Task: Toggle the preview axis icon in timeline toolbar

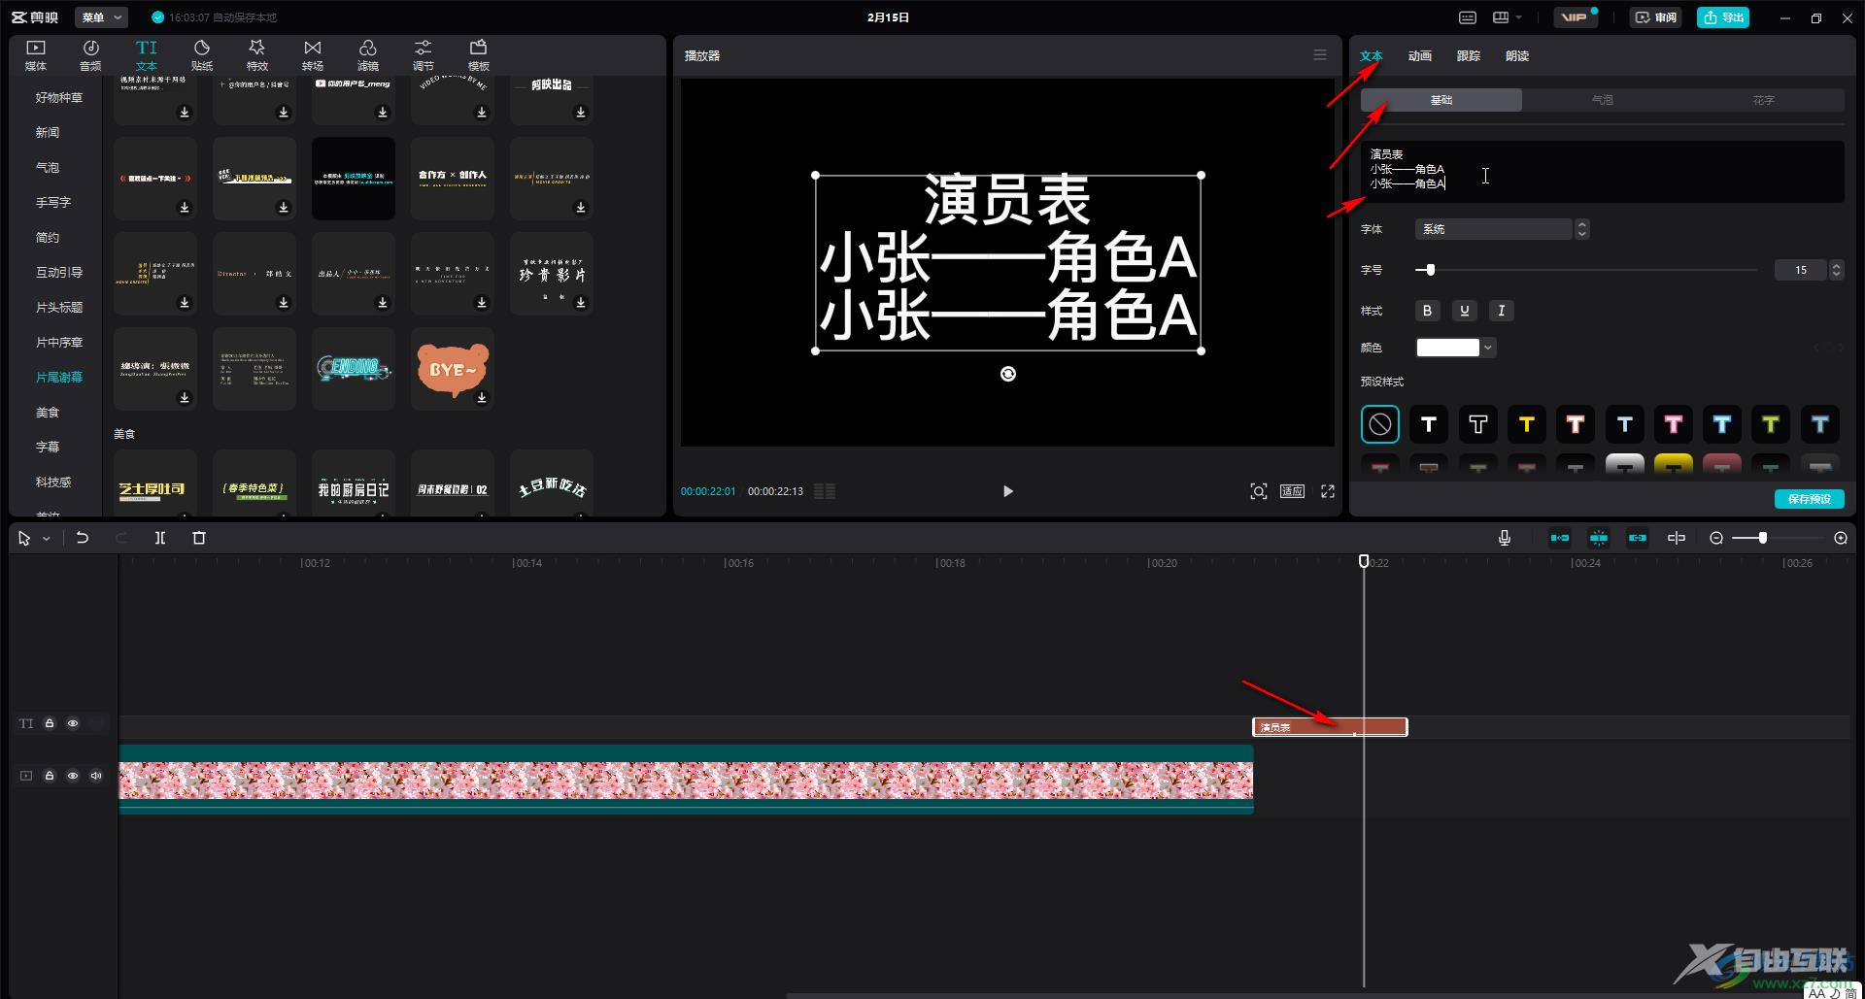Action: (x=1677, y=538)
